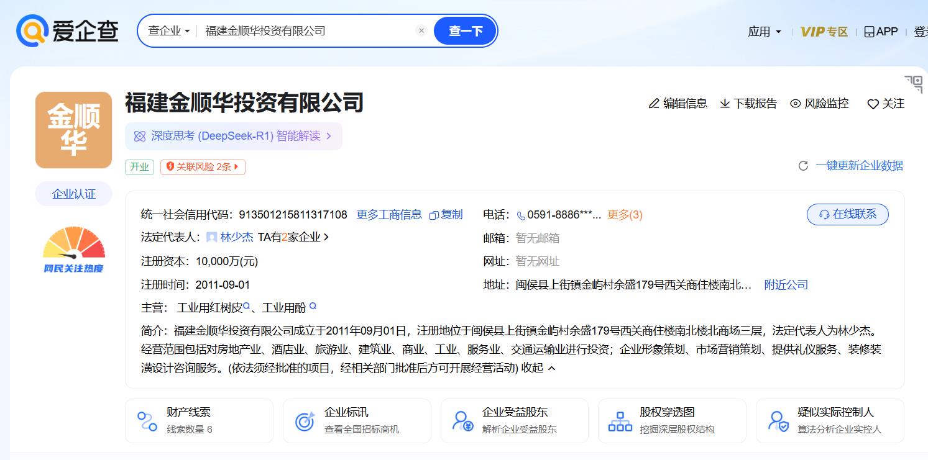Click company title 福建金顺华投资有限公司

pos(244,103)
